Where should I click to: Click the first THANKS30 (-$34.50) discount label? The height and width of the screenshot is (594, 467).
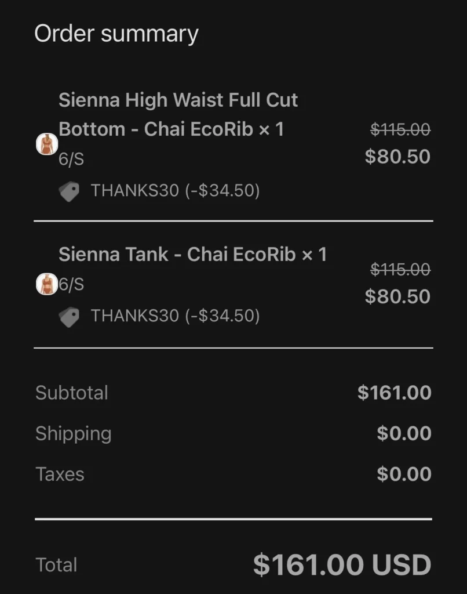coord(175,190)
